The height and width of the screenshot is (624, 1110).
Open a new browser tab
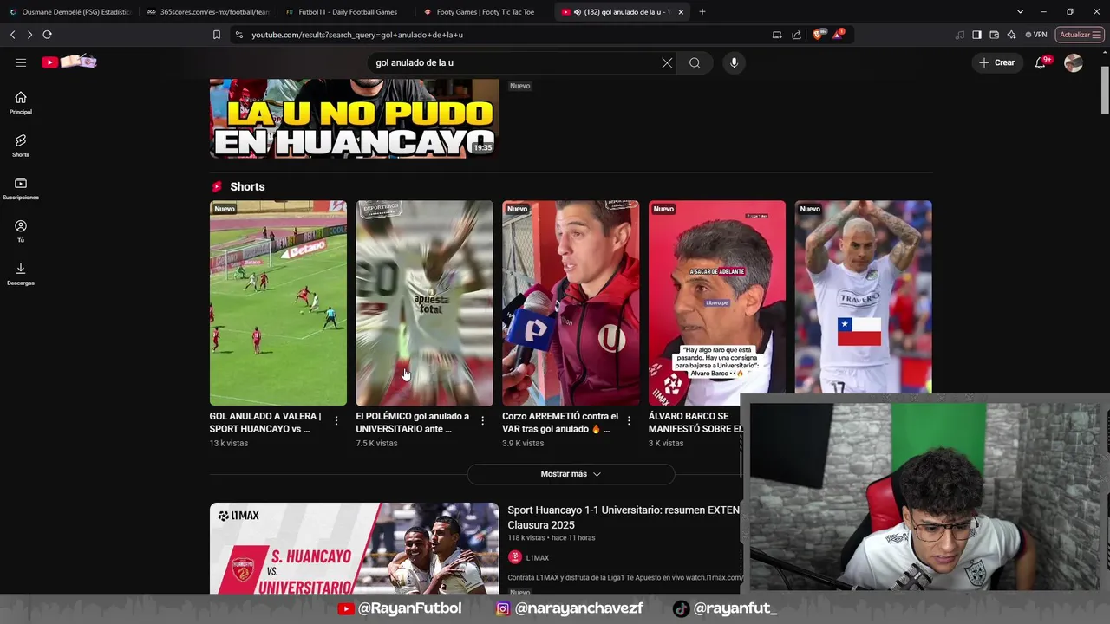tap(702, 12)
